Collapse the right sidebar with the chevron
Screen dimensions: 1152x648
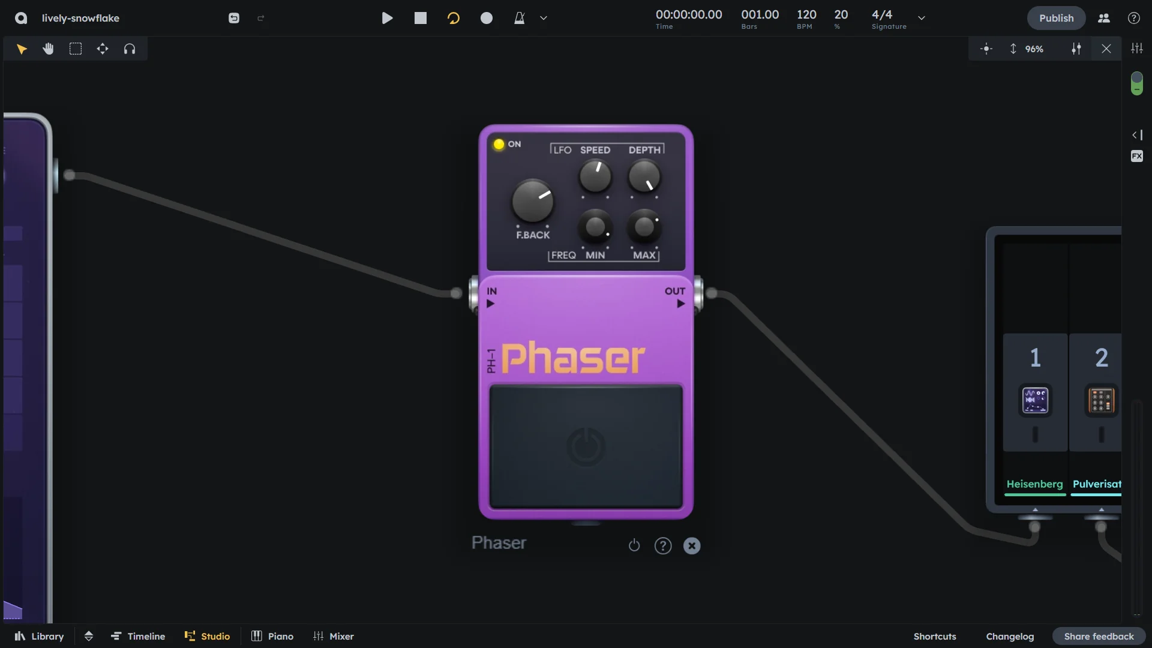point(1136,135)
